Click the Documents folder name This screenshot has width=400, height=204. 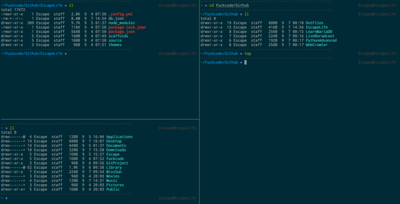click(116, 145)
